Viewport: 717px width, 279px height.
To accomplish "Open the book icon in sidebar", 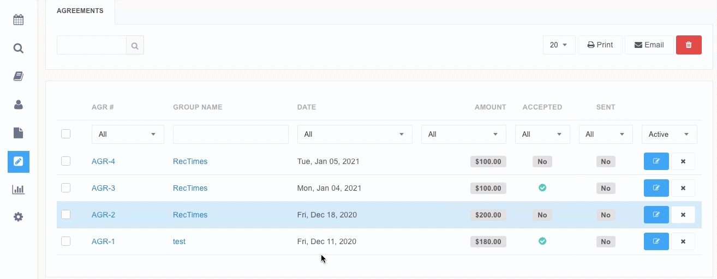I will coord(19,76).
